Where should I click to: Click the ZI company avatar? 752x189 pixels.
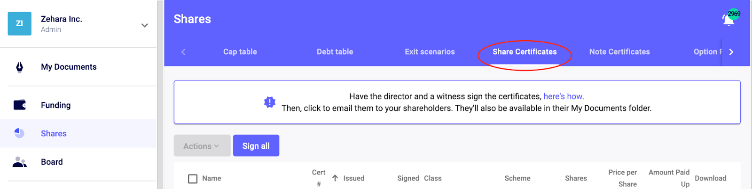(x=19, y=23)
